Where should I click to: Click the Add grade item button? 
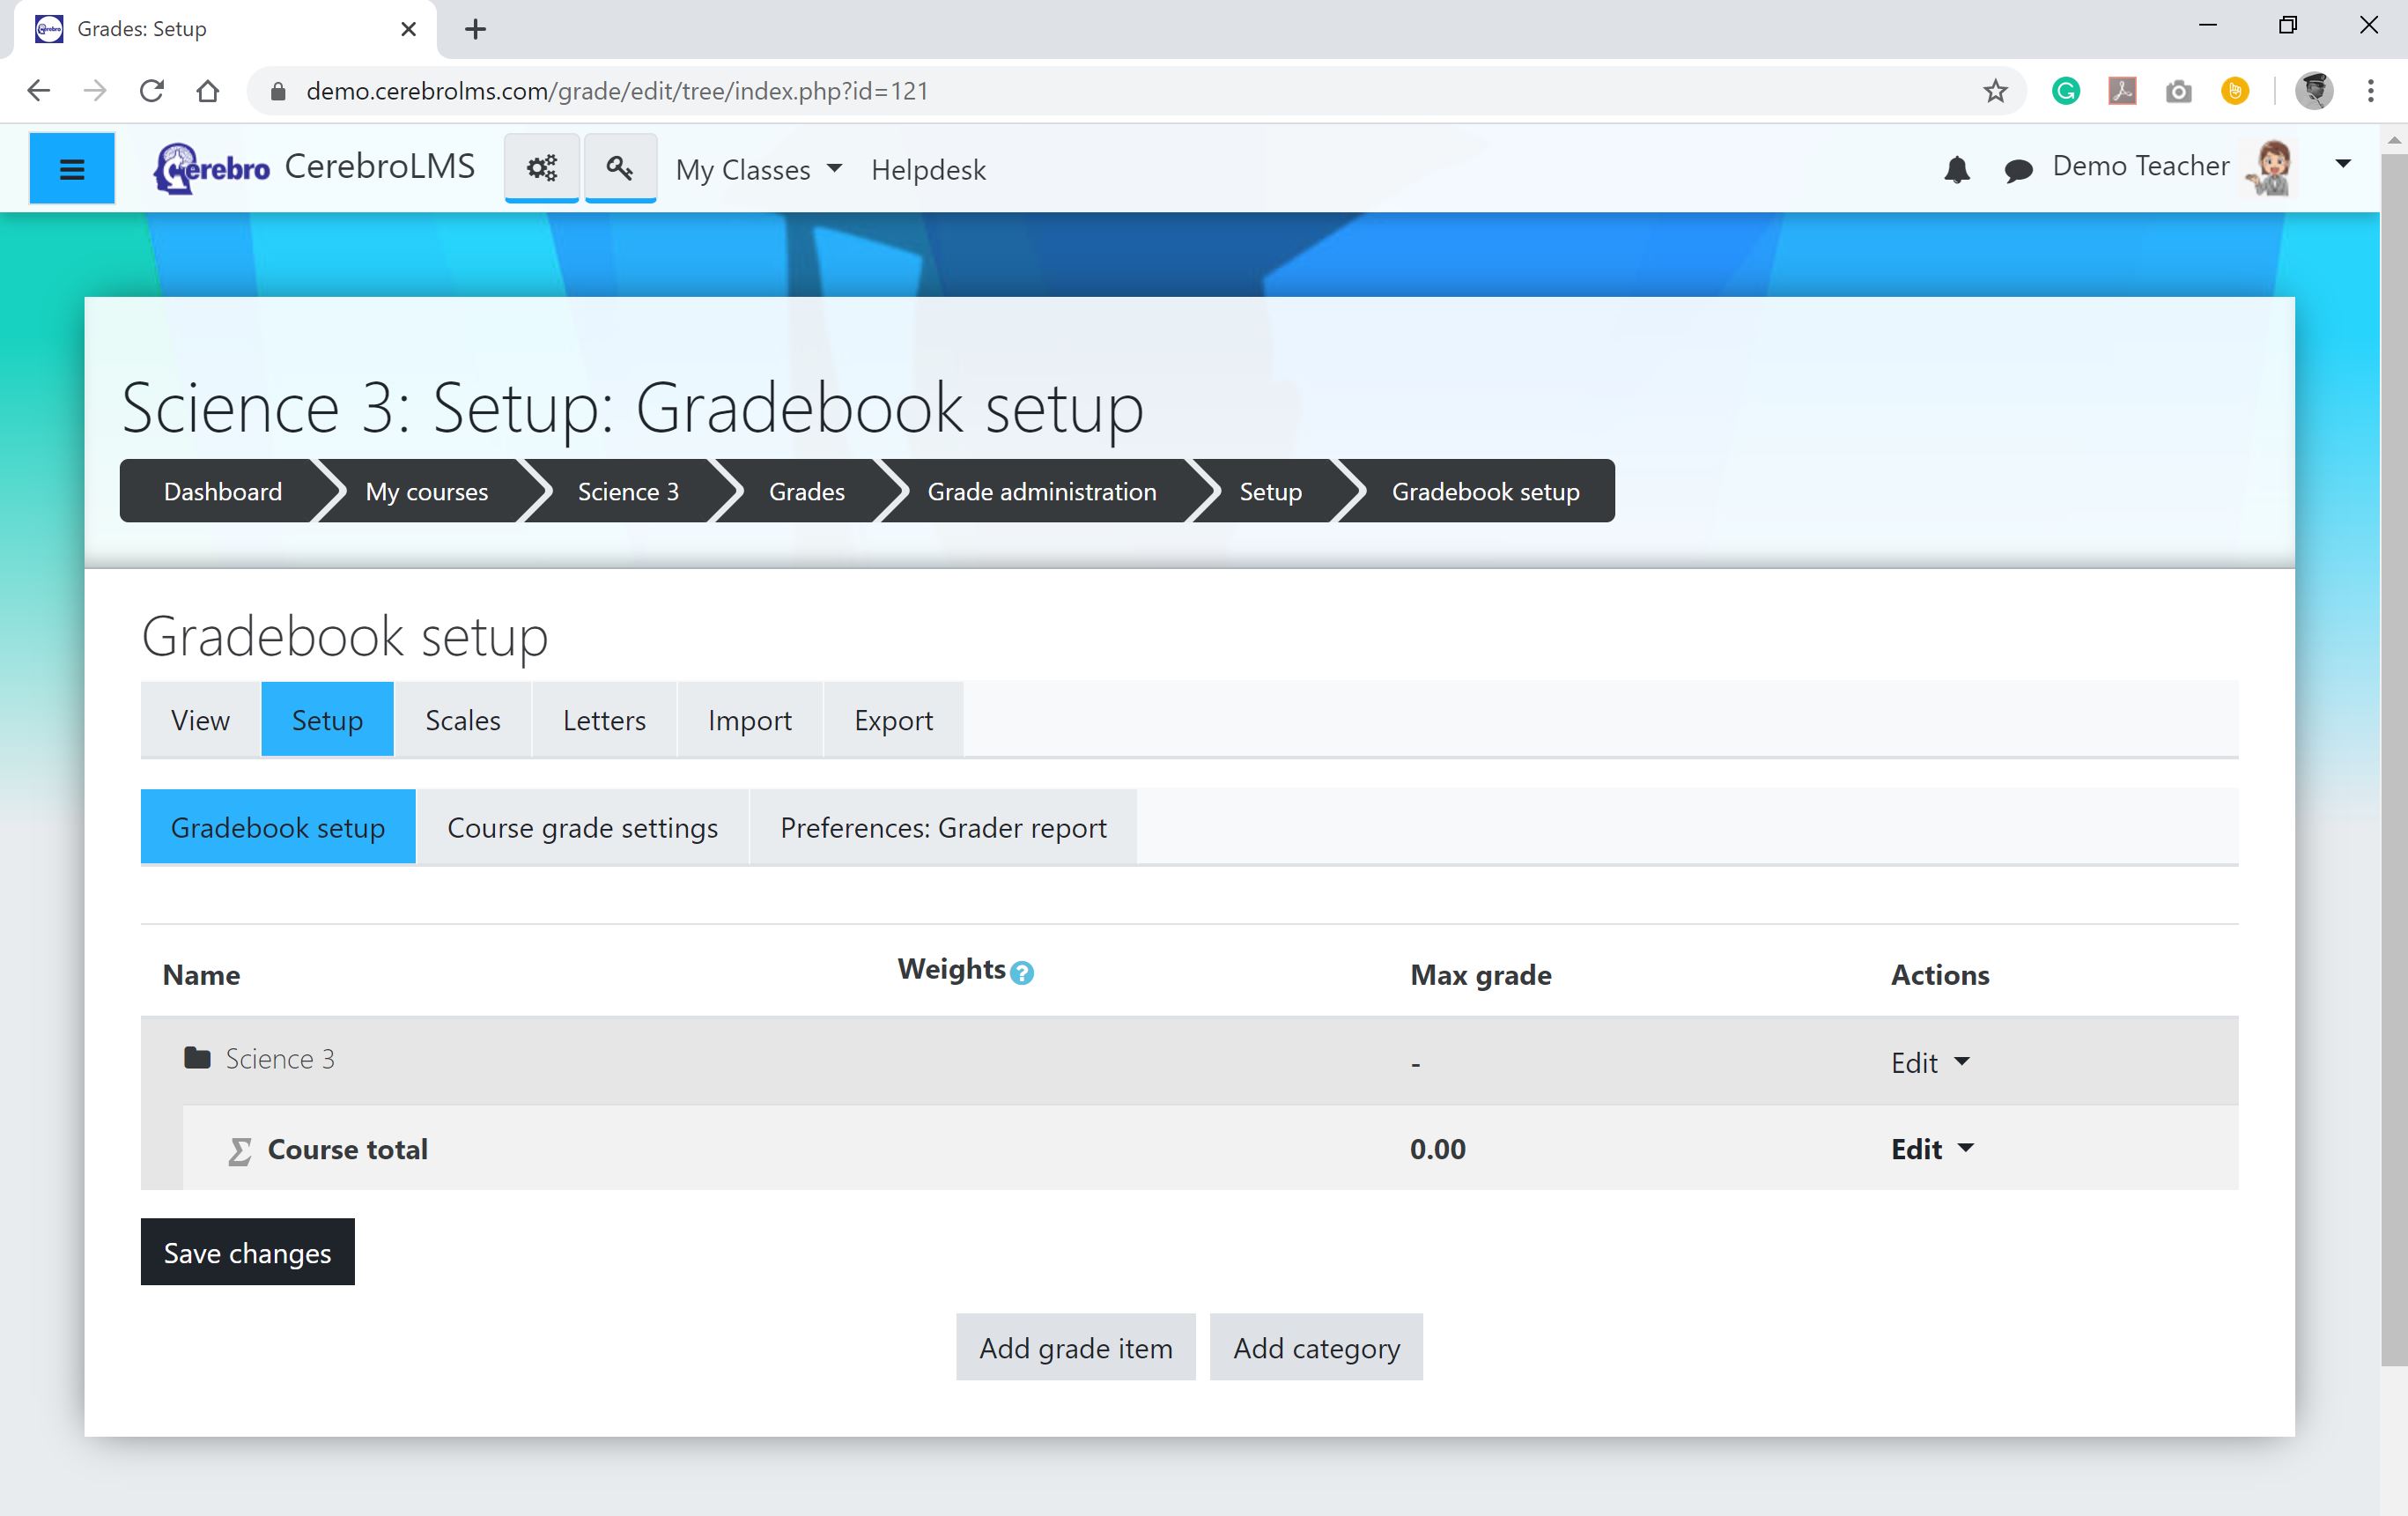click(1075, 1348)
